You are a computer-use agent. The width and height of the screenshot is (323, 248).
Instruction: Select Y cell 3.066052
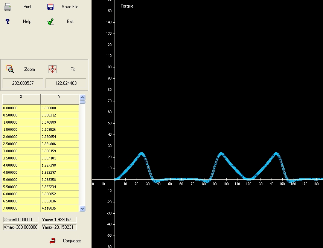pos(59,194)
